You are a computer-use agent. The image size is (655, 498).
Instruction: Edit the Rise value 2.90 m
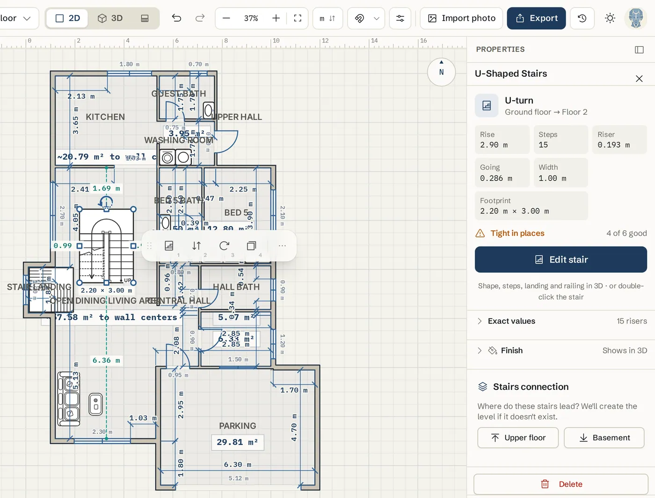tap(502, 139)
